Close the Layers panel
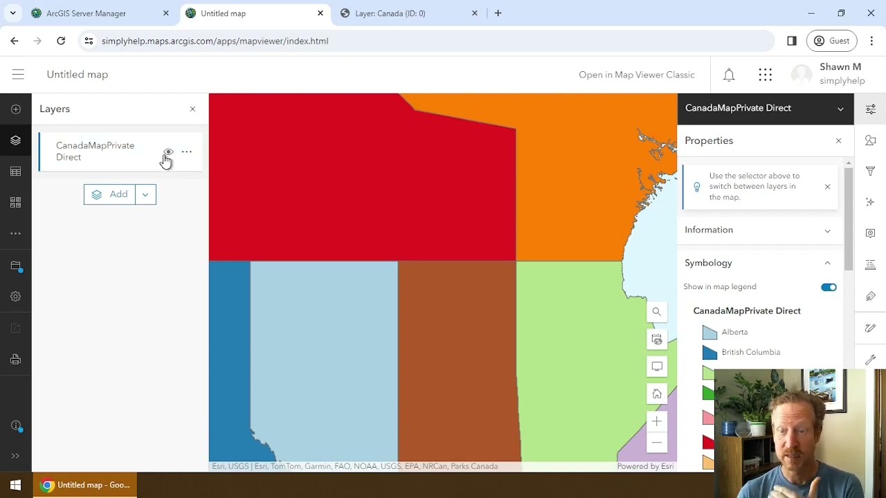Viewport: 886px width, 498px height. [192, 109]
